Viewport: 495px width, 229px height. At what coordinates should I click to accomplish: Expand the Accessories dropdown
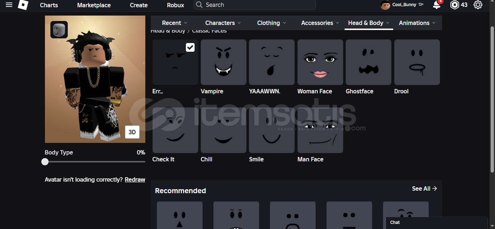320,23
